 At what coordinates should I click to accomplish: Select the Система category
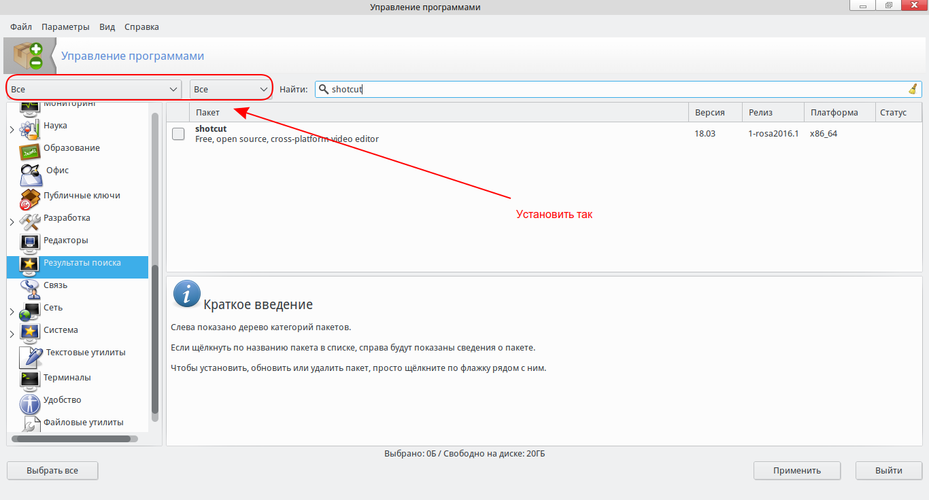[x=61, y=330]
